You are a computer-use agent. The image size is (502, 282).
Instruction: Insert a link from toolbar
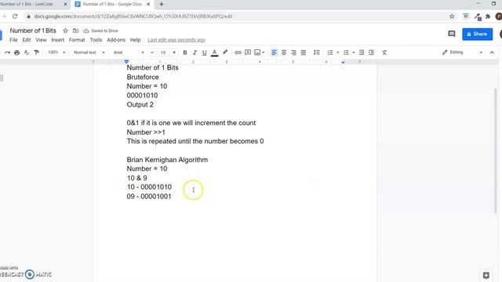click(238, 52)
